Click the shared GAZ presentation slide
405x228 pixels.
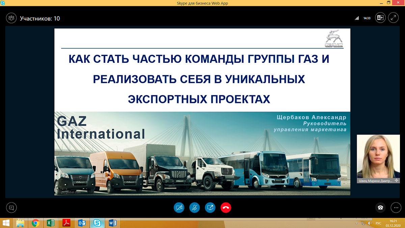(x=202, y=112)
